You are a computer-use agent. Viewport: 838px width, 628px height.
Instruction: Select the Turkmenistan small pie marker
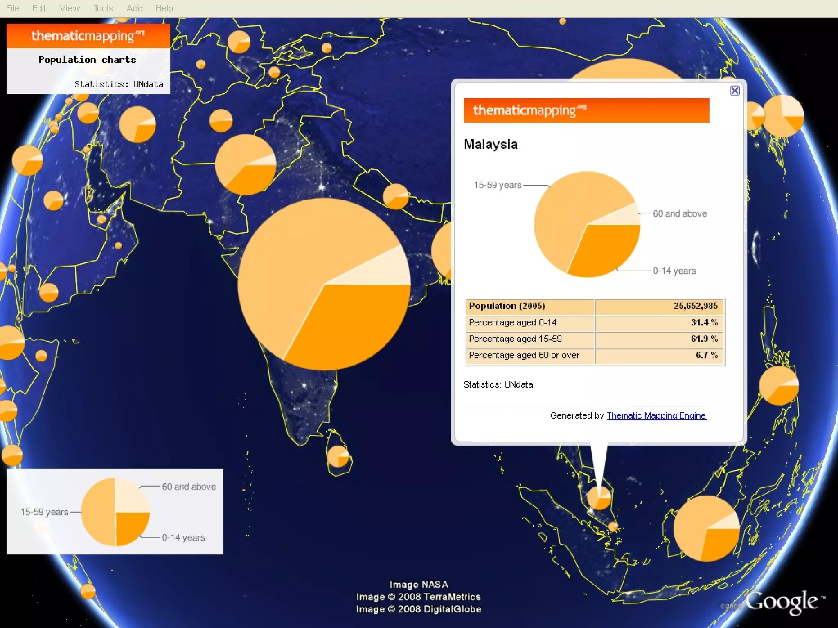pos(200,64)
